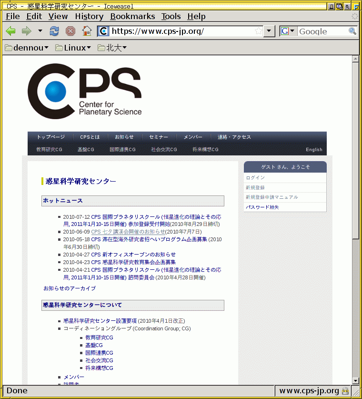The height and width of the screenshot is (399, 362).
Task: Go to the Home page icon
Action: coord(87,31)
